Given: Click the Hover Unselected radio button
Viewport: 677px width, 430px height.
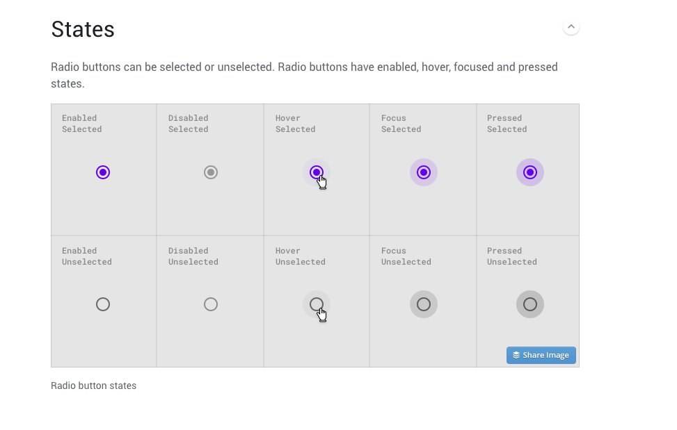Looking at the screenshot, I should coord(317,304).
